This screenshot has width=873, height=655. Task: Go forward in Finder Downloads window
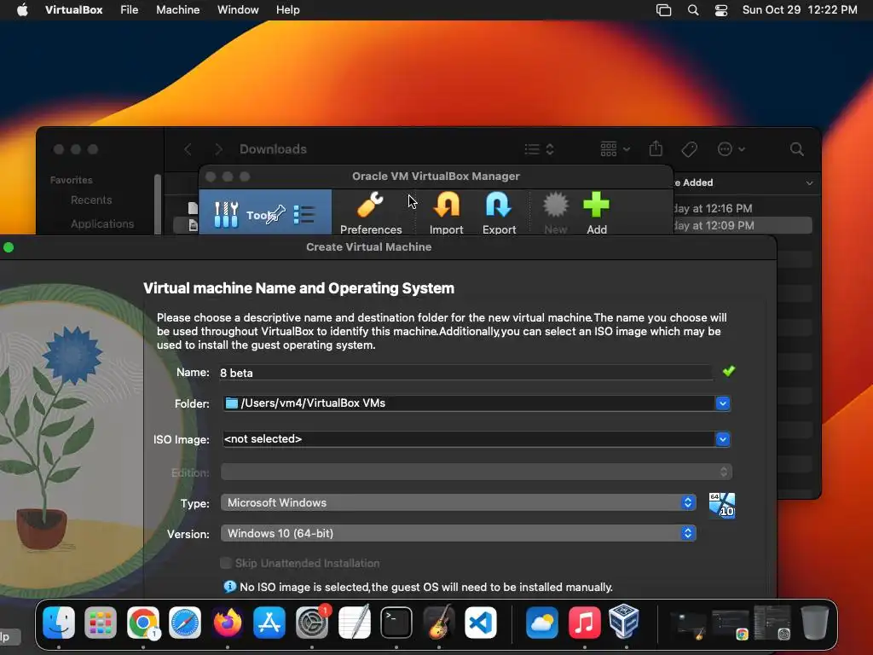click(218, 149)
